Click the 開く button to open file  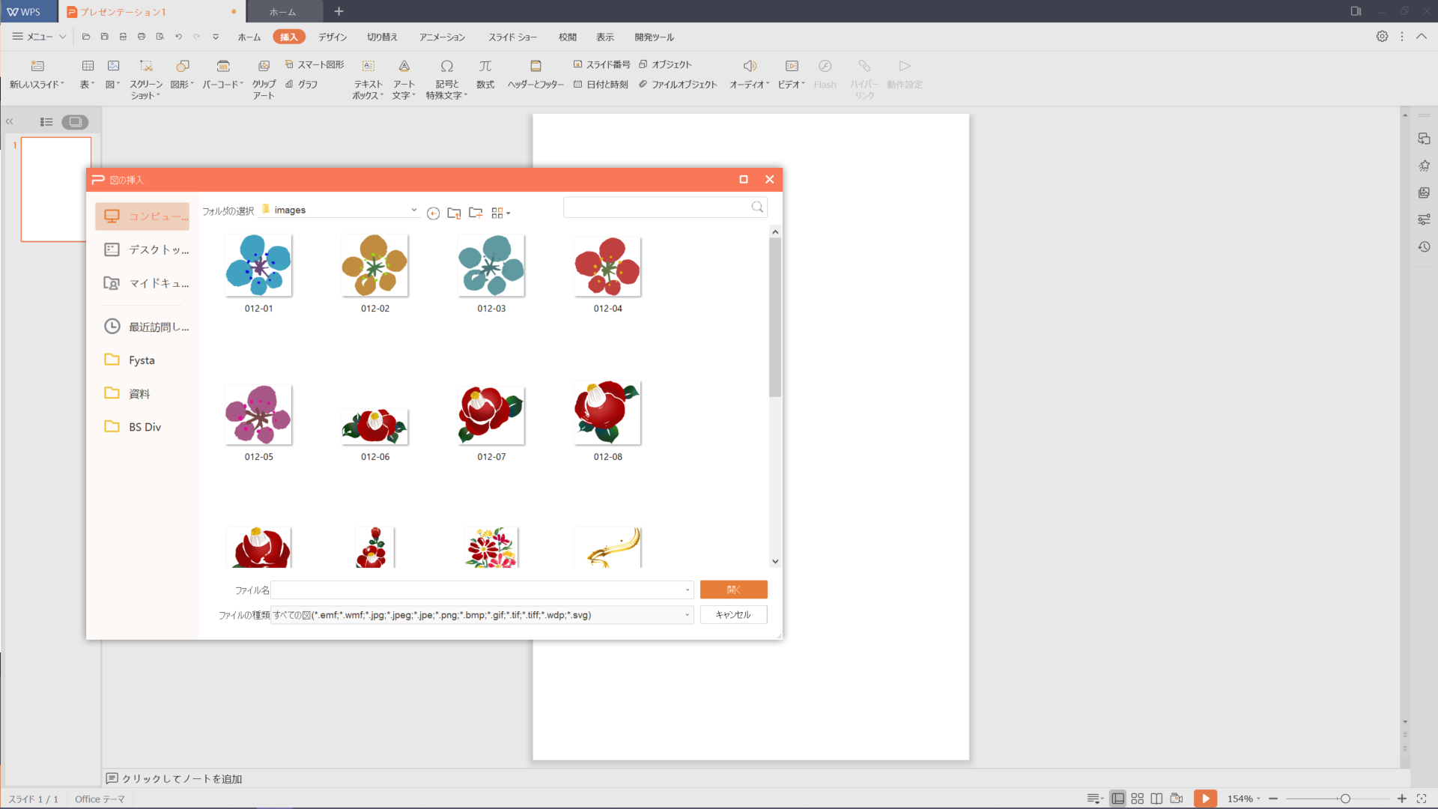tap(732, 590)
